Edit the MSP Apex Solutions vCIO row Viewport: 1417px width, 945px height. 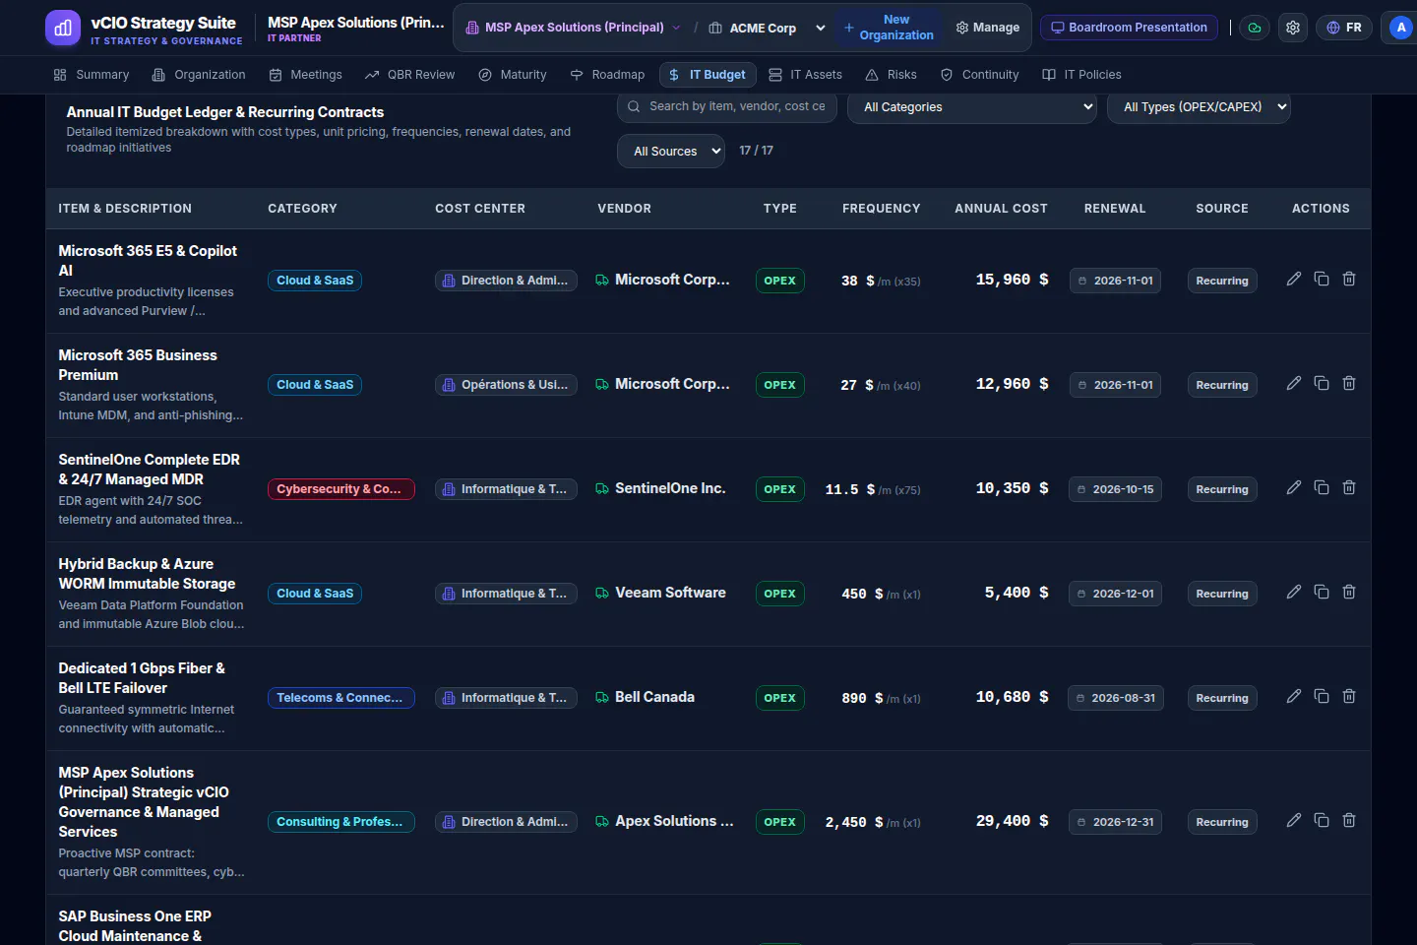1294,820
